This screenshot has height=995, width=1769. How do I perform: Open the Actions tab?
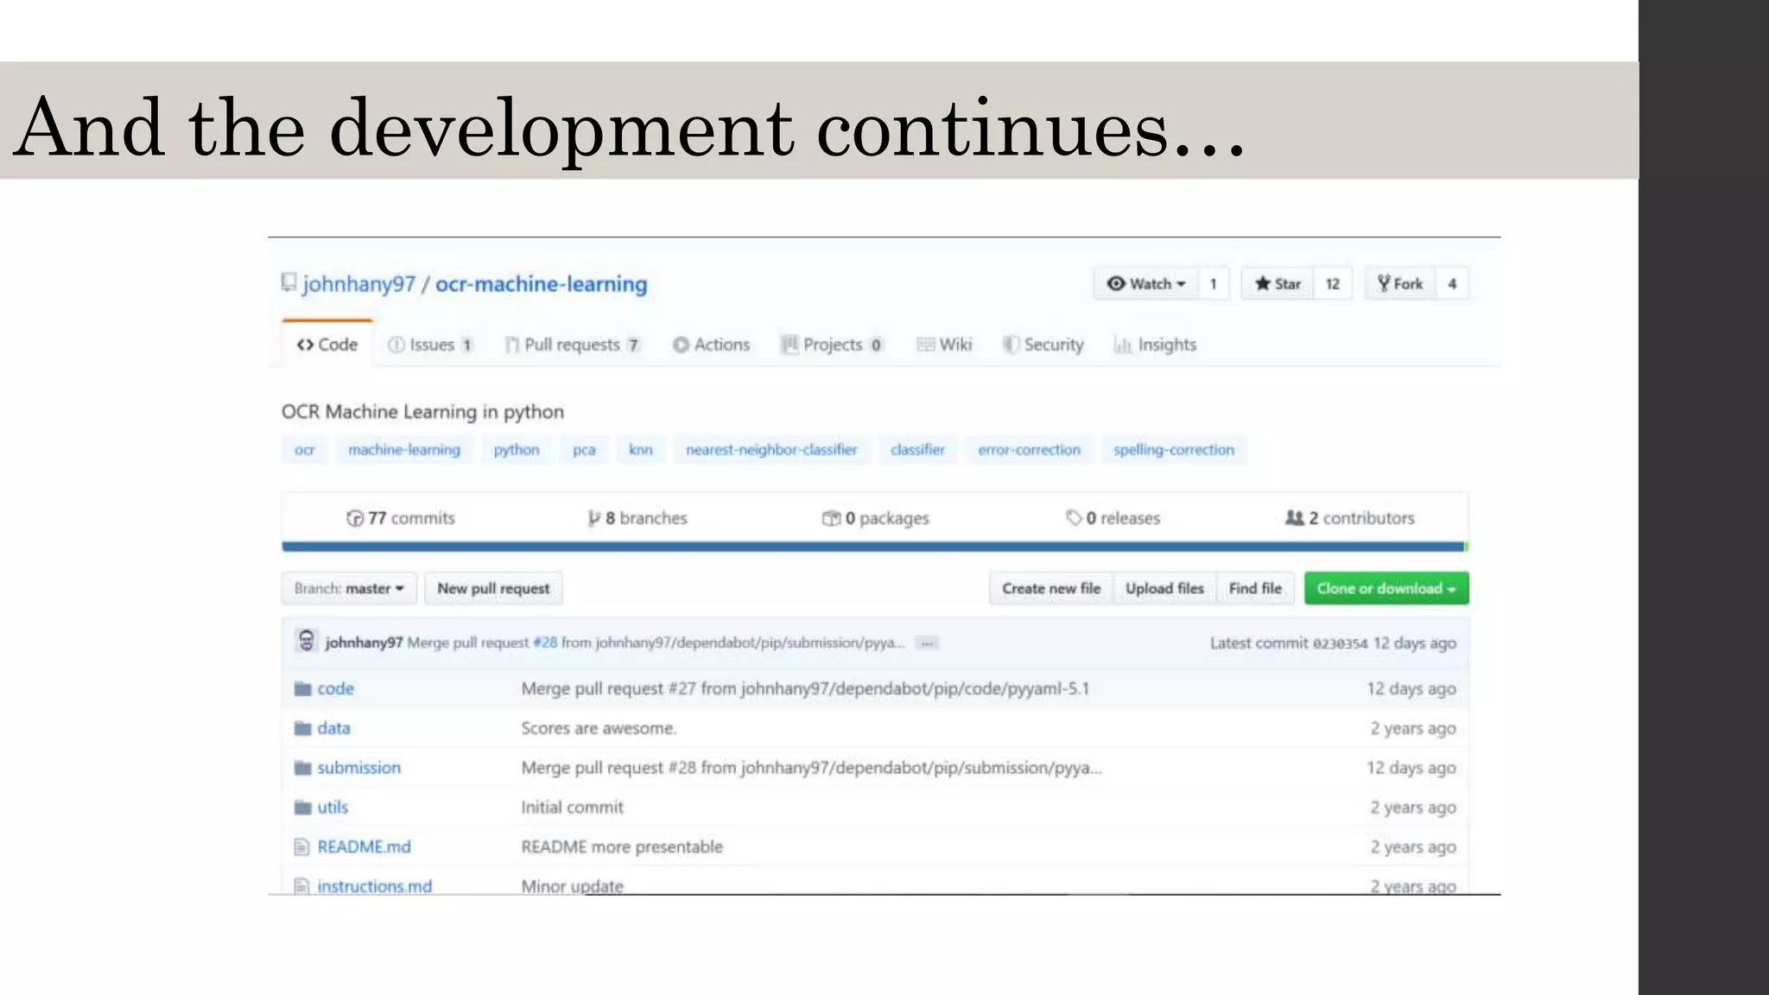coord(711,345)
